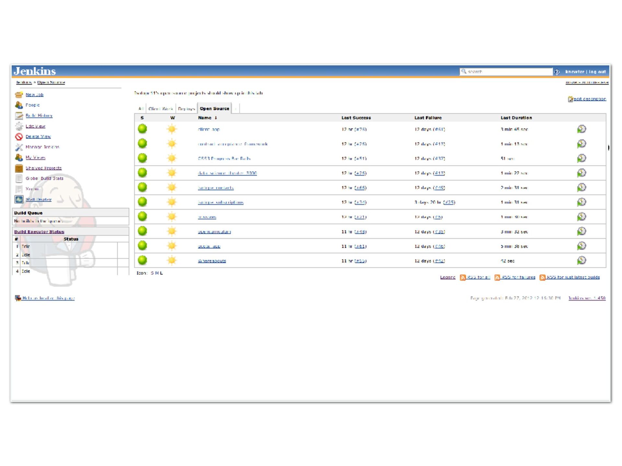This screenshot has width=622, height=466.
Task: Set icon size to L
Action: click(x=161, y=273)
